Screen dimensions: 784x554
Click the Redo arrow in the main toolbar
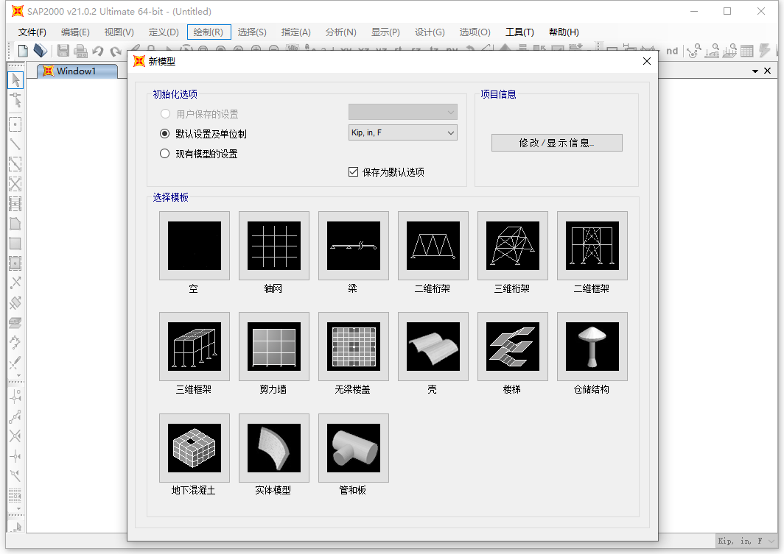pyautogui.click(x=116, y=51)
